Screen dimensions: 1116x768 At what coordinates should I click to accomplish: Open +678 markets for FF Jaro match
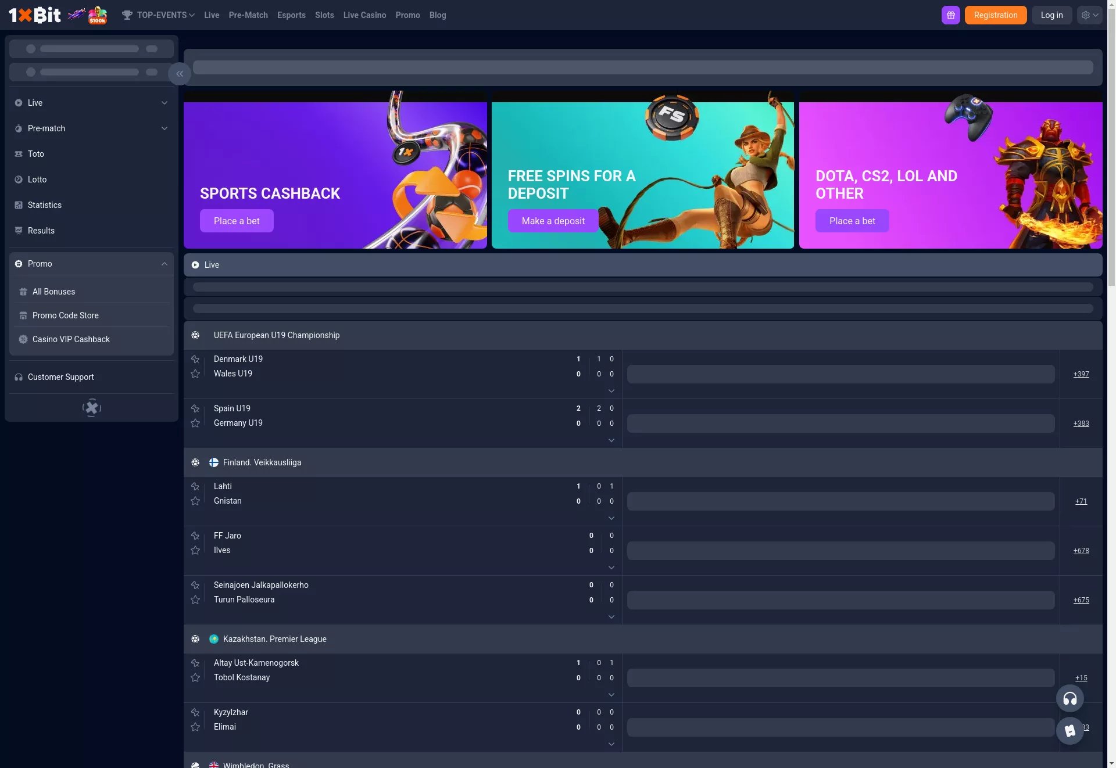point(1081,551)
